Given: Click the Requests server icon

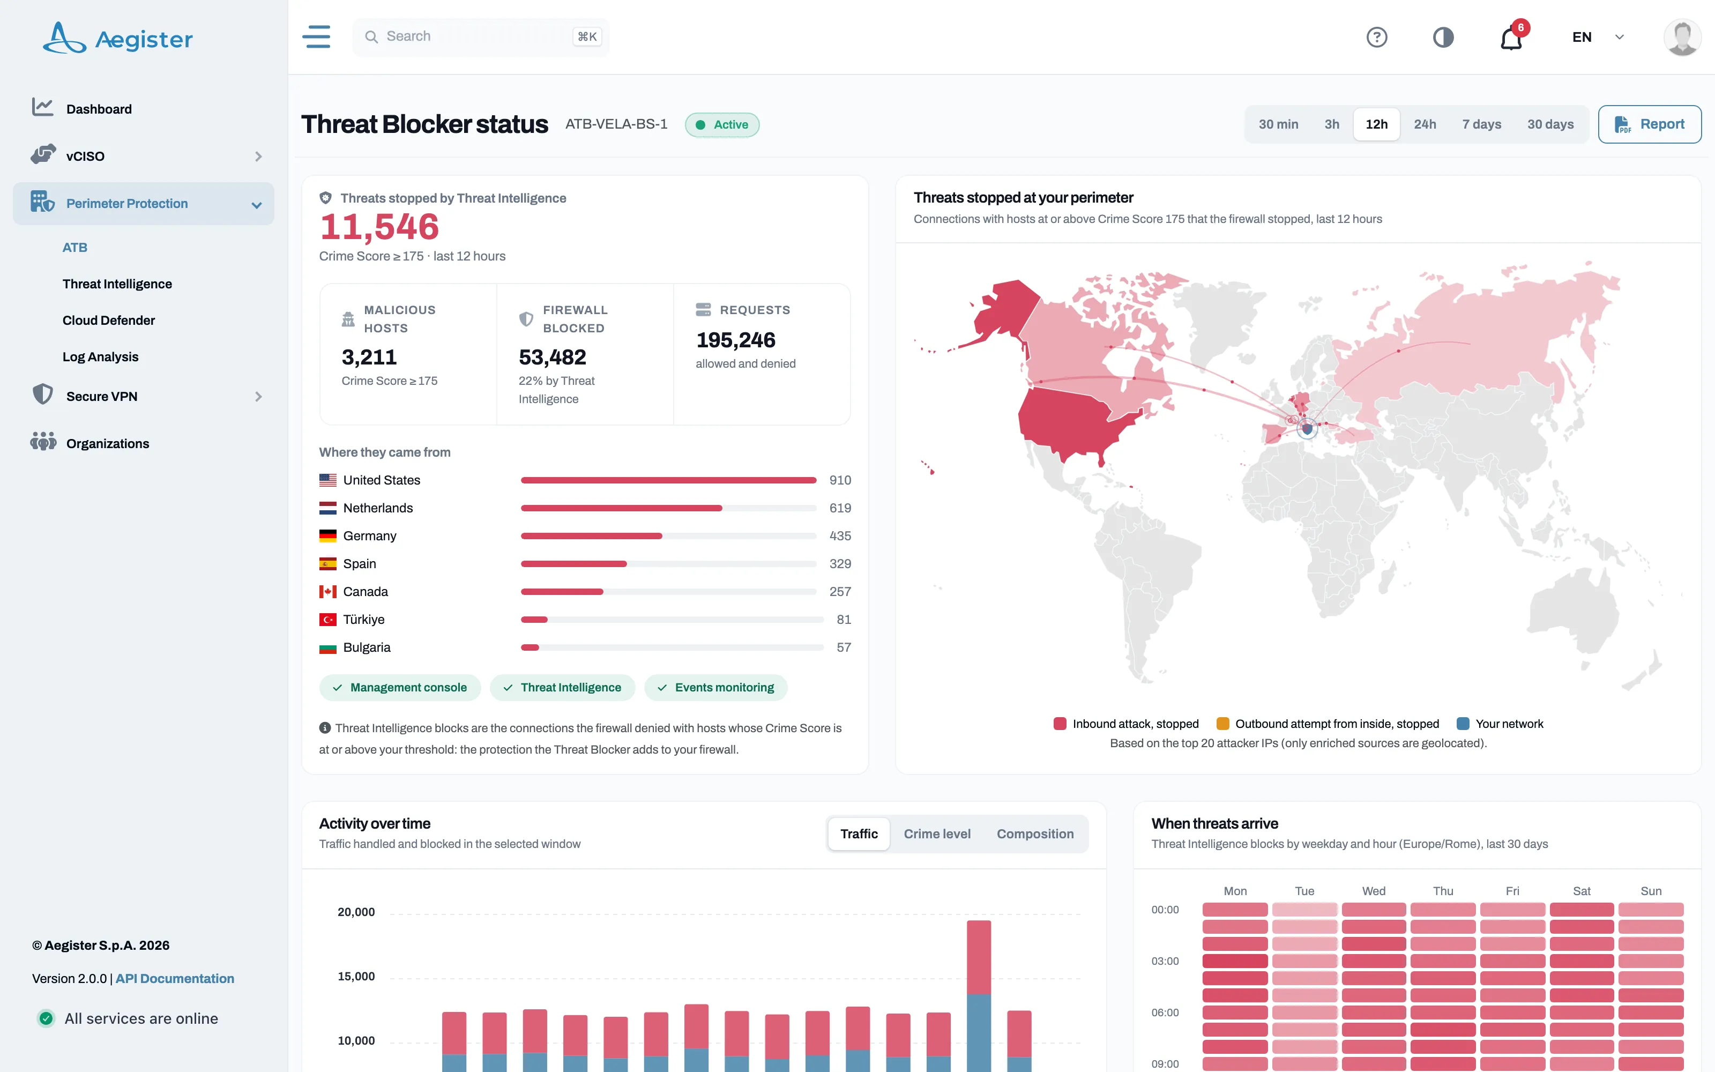Looking at the screenshot, I should [703, 310].
